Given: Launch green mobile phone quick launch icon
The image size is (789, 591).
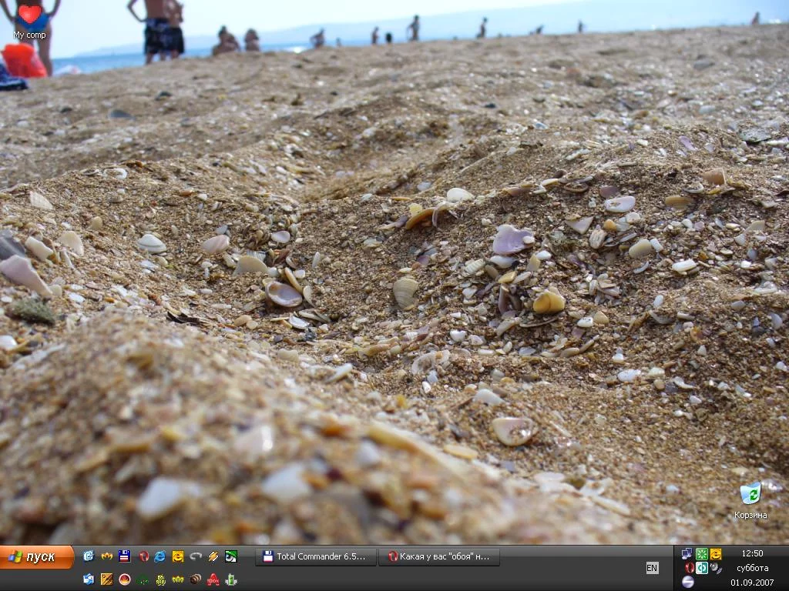Looking at the screenshot, I should [231, 580].
